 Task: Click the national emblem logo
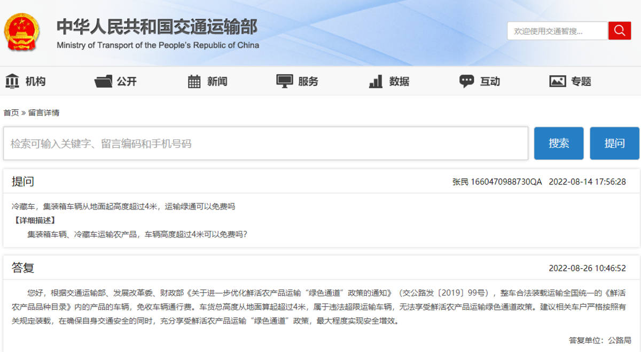point(22,31)
